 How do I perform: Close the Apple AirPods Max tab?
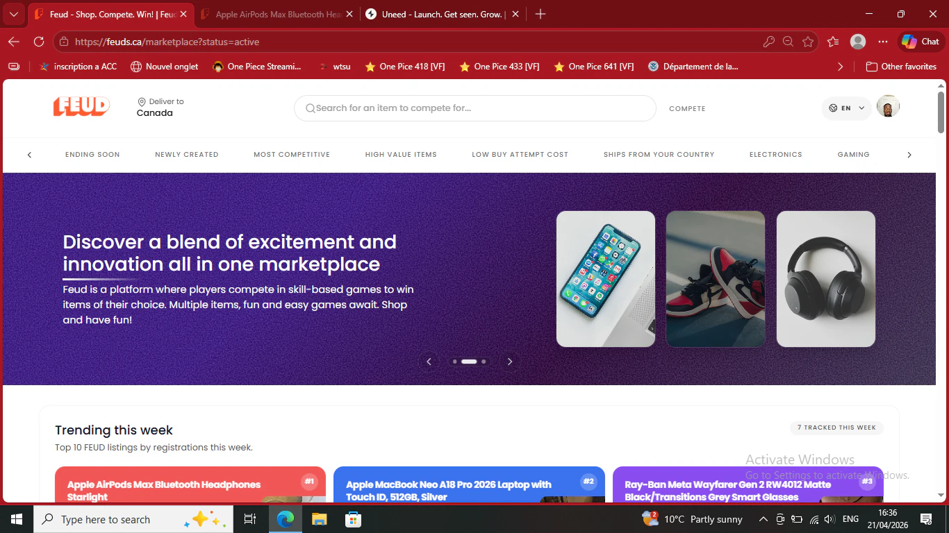coord(349,14)
